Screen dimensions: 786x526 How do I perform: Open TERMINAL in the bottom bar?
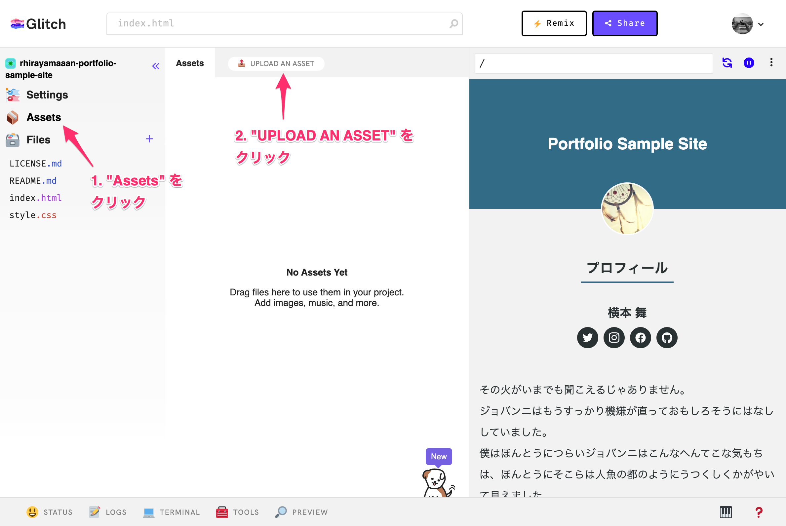[x=171, y=512]
